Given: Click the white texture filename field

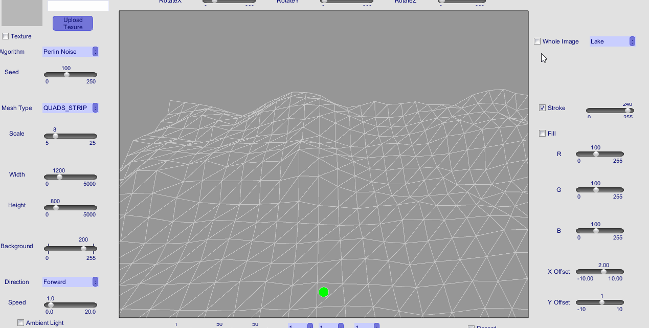Looking at the screenshot, I should coord(78,6).
